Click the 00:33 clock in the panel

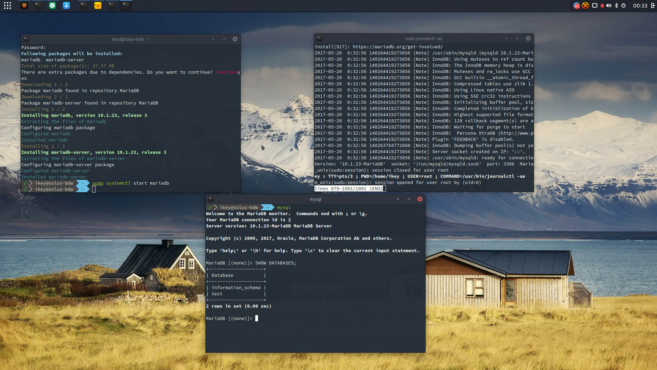pos(640,5)
